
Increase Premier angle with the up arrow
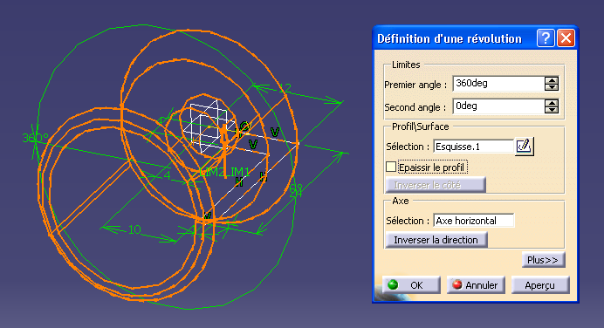(552, 80)
